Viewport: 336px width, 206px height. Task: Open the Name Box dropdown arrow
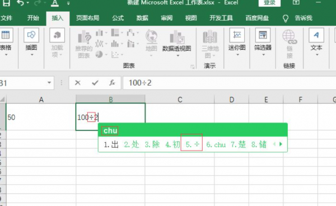point(49,83)
